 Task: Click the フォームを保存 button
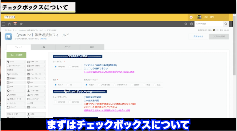click(x=16, y=55)
